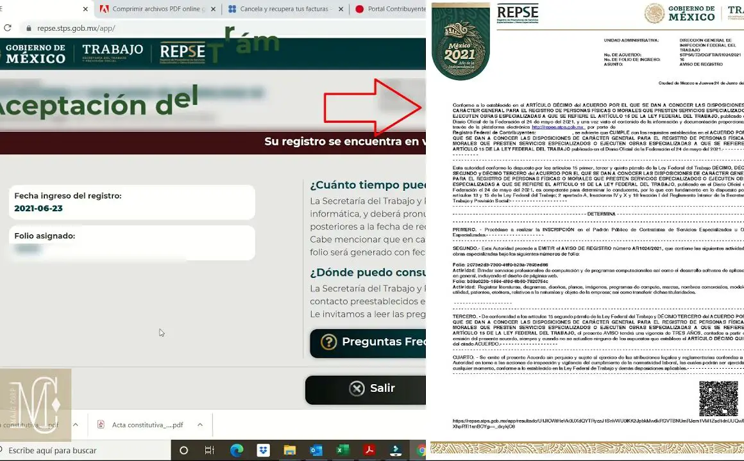Open the Preguntas Frecuentes button
The image size is (744, 461).
[x=368, y=342]
